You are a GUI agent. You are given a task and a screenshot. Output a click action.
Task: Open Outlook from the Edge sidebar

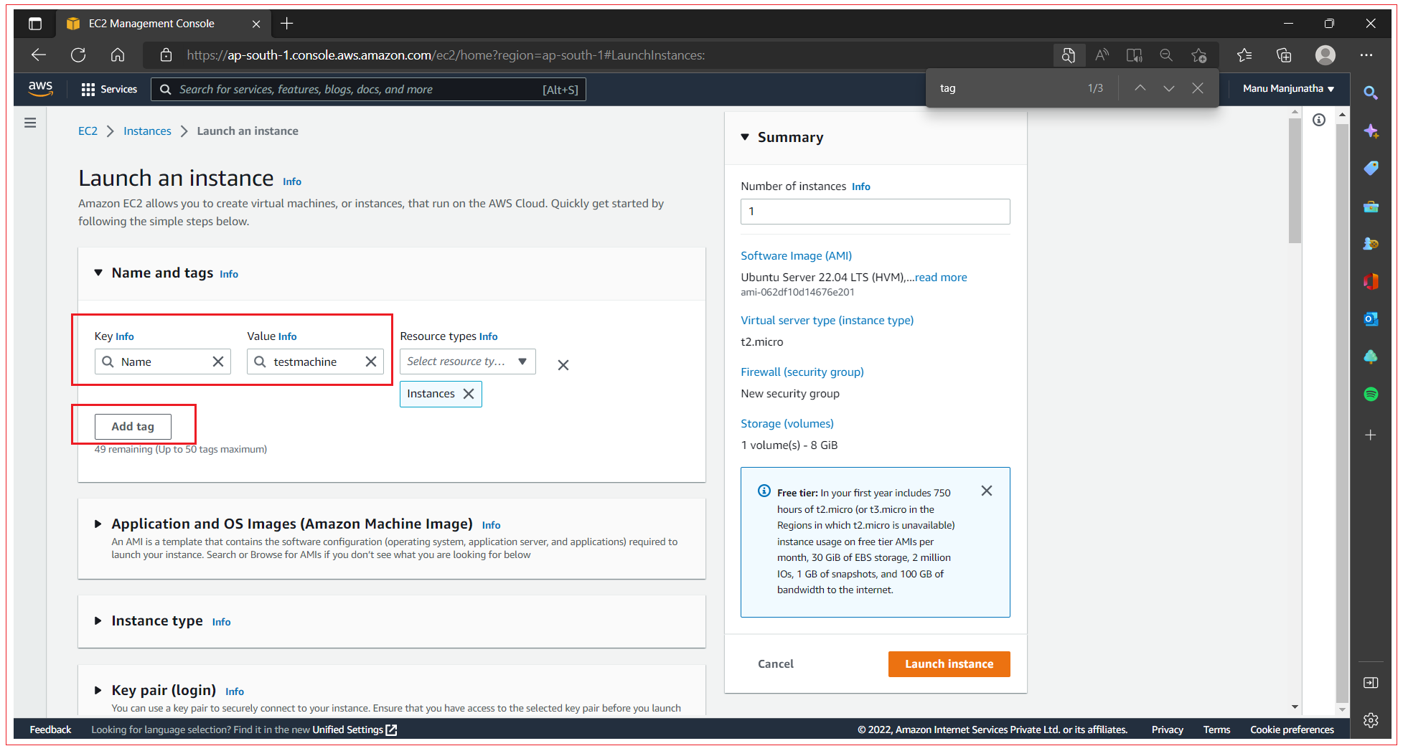pos(1371,319)
